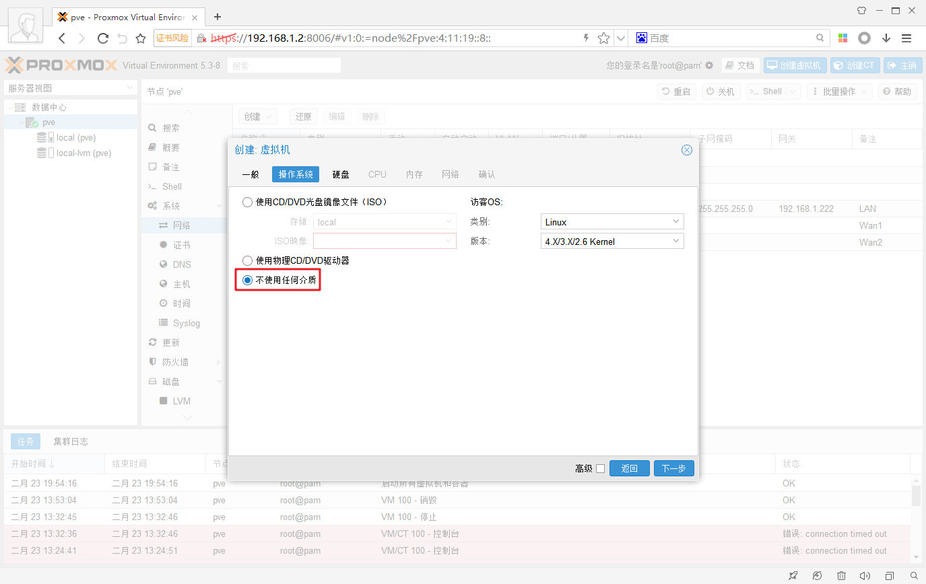
Task: Open the browser downloads arrow icon
Action: tap(886, 38)
